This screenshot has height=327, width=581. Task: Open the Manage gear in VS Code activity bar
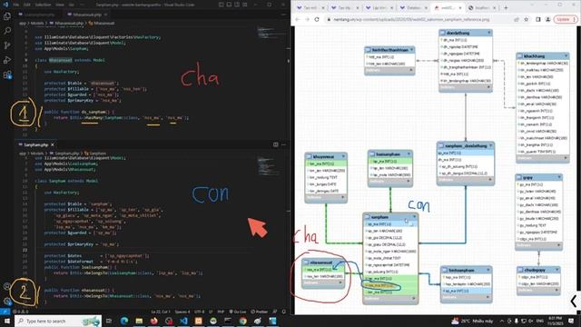(x=7, y=301)
